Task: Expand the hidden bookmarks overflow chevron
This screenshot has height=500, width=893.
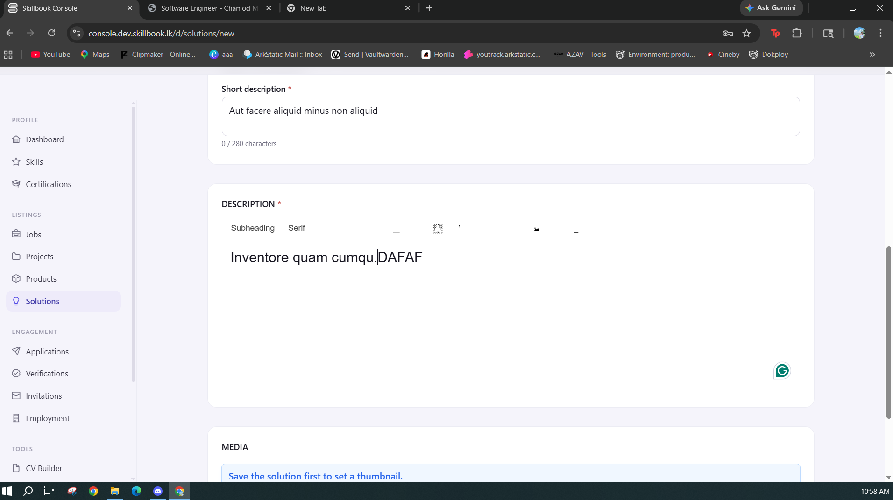Action: [872, 55]
